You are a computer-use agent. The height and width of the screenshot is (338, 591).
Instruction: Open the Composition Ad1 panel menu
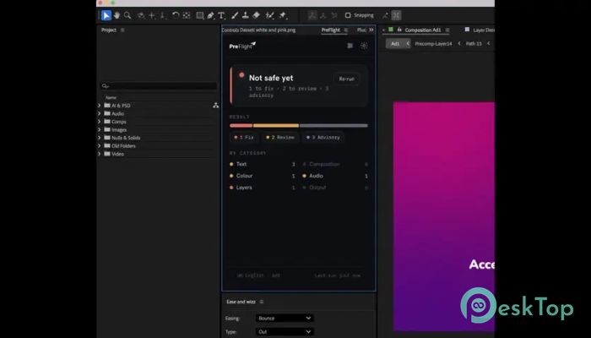(x=447, y=30)
